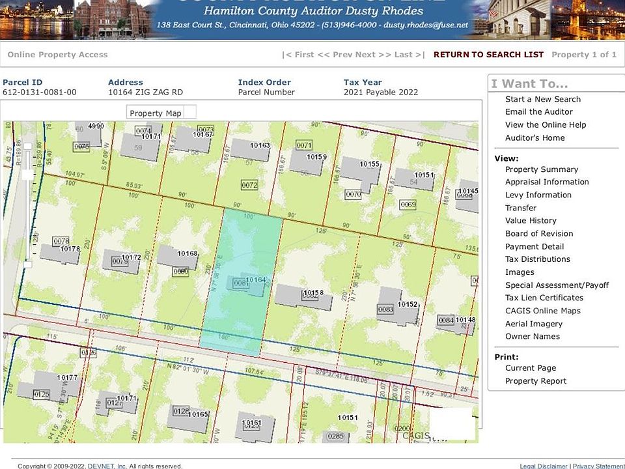Open the Property Map layer selector

pos(155,113)
